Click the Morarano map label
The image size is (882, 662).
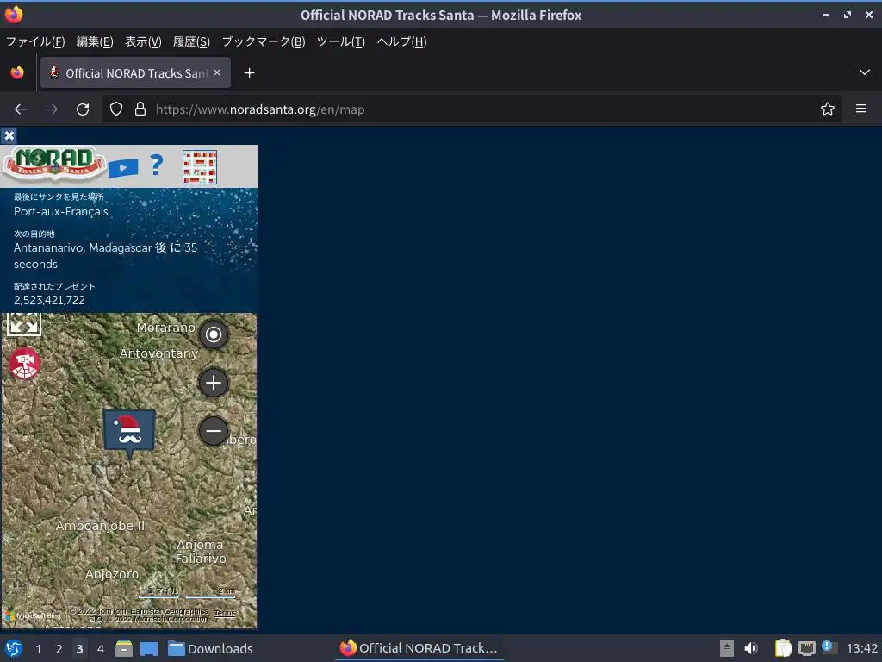(x=166, y=328)
